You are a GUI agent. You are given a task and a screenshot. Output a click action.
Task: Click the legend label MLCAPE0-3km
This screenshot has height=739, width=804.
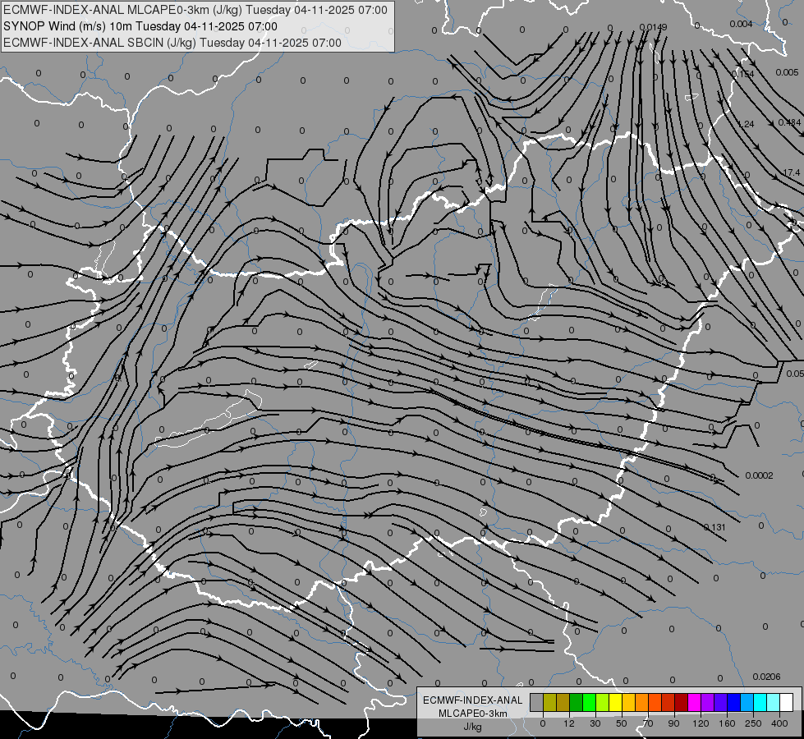click(473, 714)
